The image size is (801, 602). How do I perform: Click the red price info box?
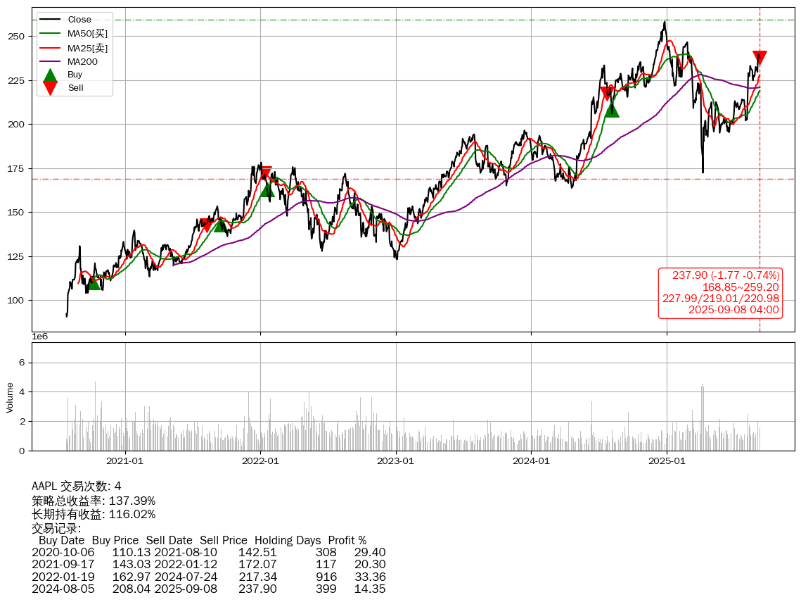pyautogui.click(x=720, y=292)
